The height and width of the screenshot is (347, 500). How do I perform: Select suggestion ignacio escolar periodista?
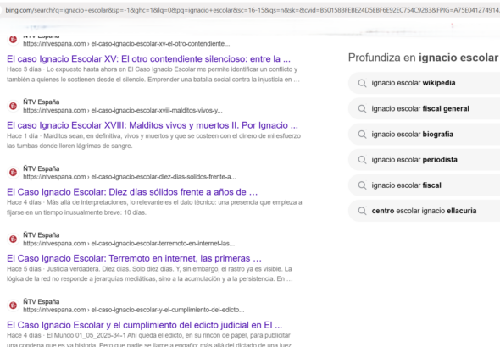pos(414,160)
